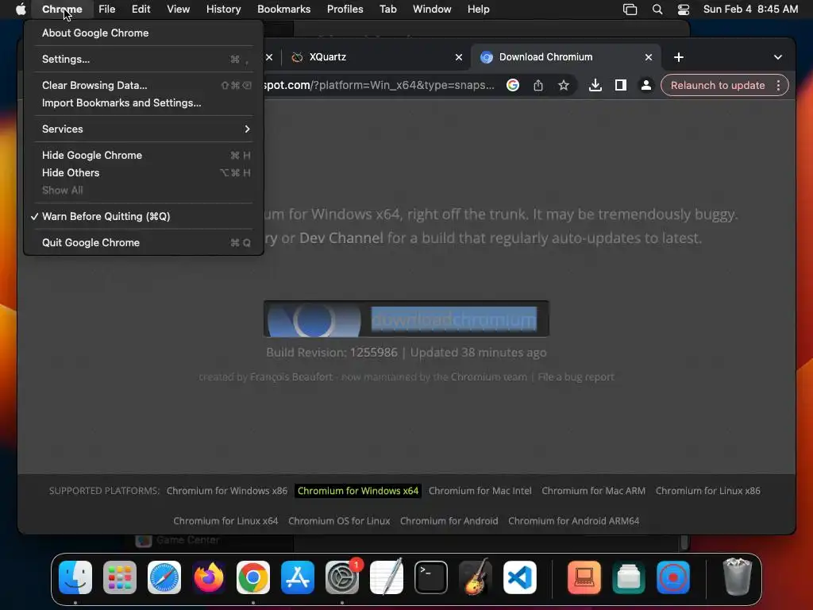The image size is (813, 610).
Task: Click the Google icon in address bar
Action: click(513, 85)
